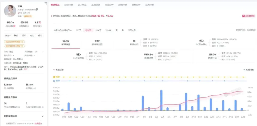Viewport: 257px width, 126px height.
Task: Select the 近7天 time range
Action: click(x=79, y=30)
